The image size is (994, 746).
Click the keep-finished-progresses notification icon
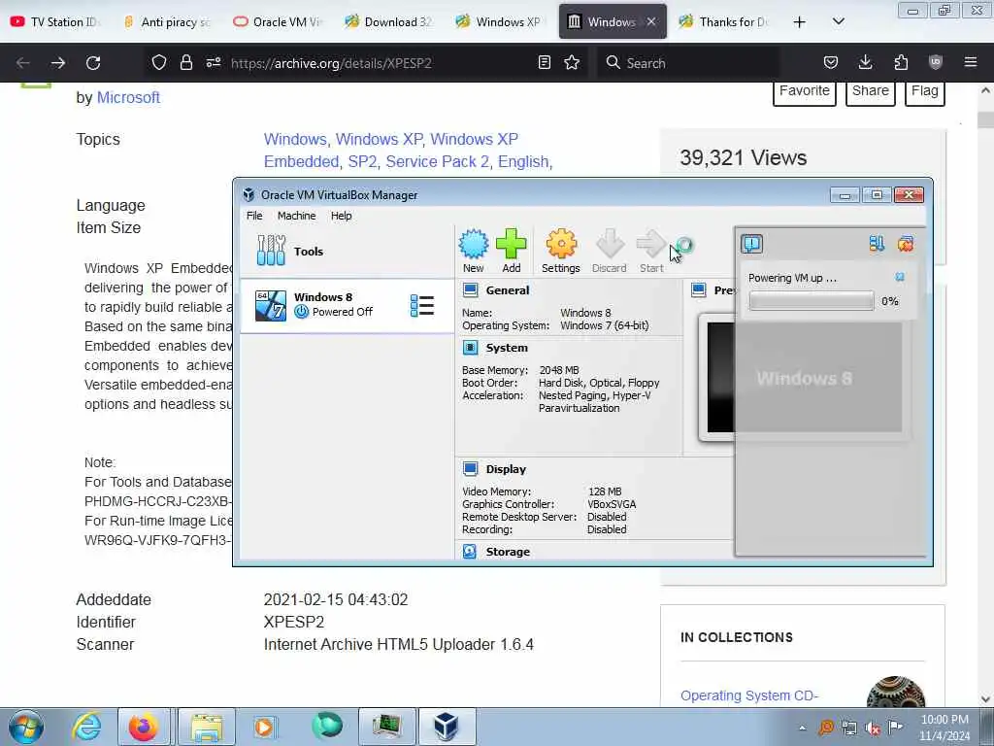(x=877, y=244)
